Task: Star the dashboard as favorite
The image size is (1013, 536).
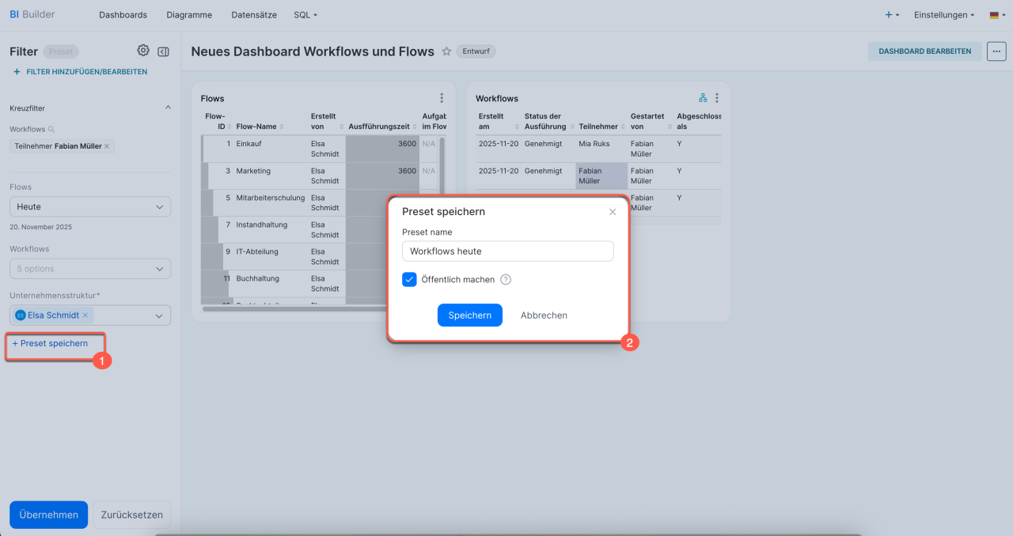Action: coord(446,51)
